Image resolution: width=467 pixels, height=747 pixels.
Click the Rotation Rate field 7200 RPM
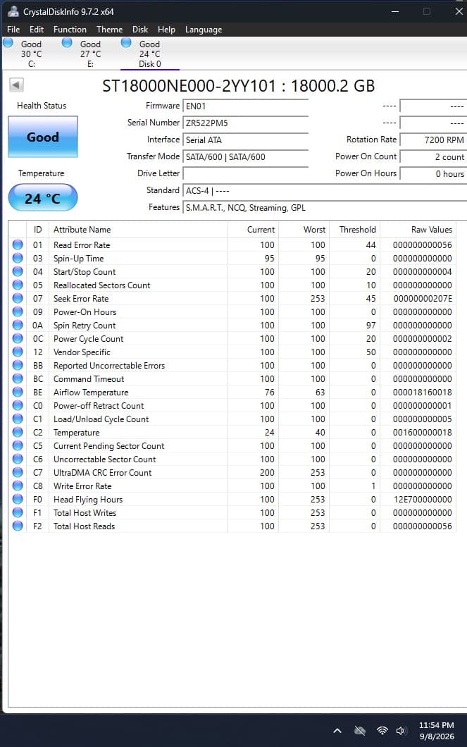click(433, 140)
